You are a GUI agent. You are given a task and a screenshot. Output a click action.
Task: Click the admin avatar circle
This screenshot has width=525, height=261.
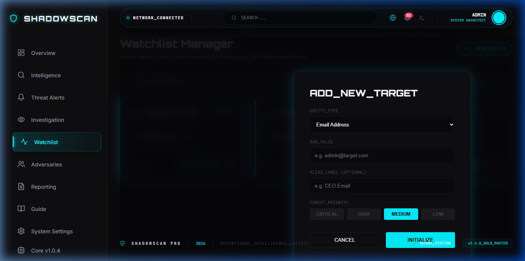click(499, 18)
